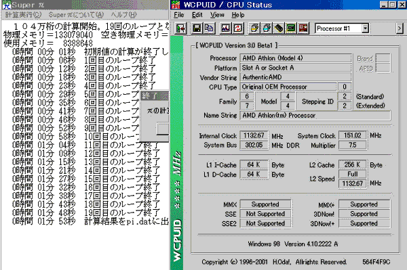Click the cyan CPU chip info icon
407x270 pixels.
click(267, 28)
